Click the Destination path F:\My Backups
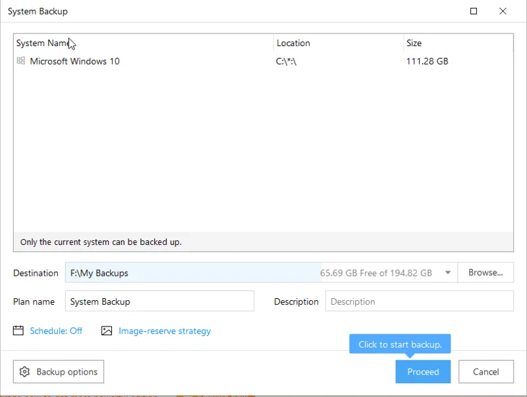Viewport: 527px width, 397px height. (99, 273)
